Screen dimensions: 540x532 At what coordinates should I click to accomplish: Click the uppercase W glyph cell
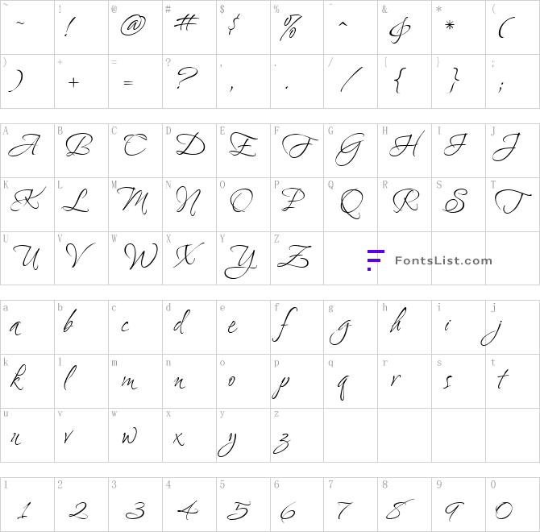click(135, 258)
